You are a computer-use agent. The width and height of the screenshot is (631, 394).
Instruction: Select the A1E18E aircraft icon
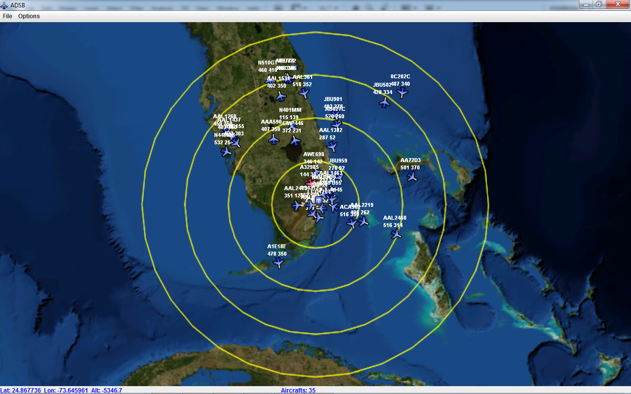(x=279, y=263)
